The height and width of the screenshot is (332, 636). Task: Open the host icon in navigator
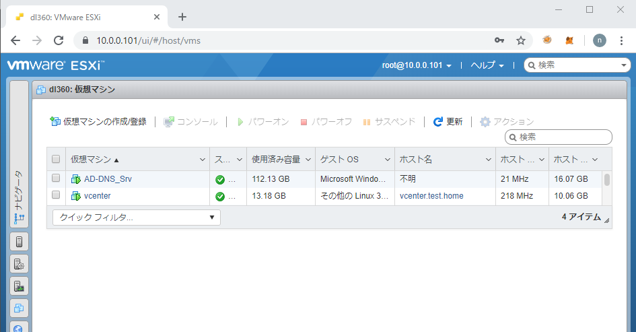click(x=19, y=242)
